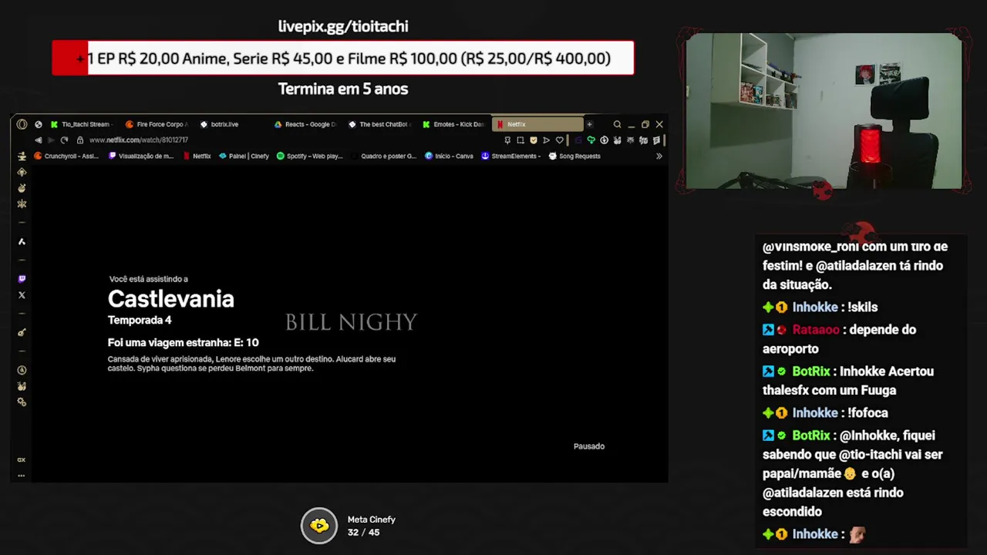Open Twitch in the Opera sidebar
This screenshot has width=987, height=555.
(22, 279)
